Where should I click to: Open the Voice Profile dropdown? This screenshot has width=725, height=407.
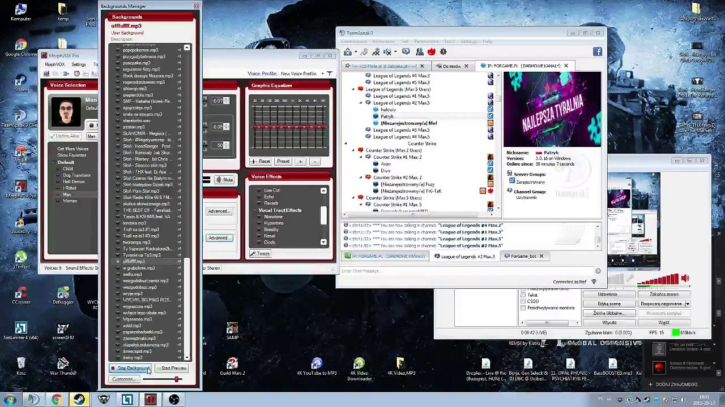click(x=322, y=73)
